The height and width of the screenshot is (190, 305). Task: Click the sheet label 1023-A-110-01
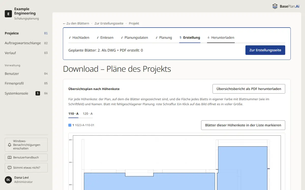pyautogui.click(x=85, y=125)
